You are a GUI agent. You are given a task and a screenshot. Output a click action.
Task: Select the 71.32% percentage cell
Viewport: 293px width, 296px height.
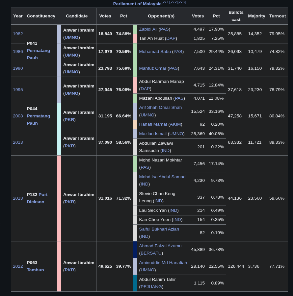[x=123, y=198]
